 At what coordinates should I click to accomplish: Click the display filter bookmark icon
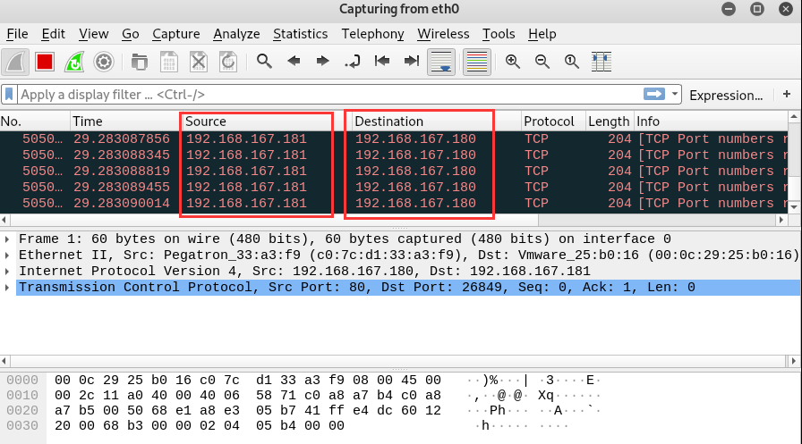tap(9, 95)
